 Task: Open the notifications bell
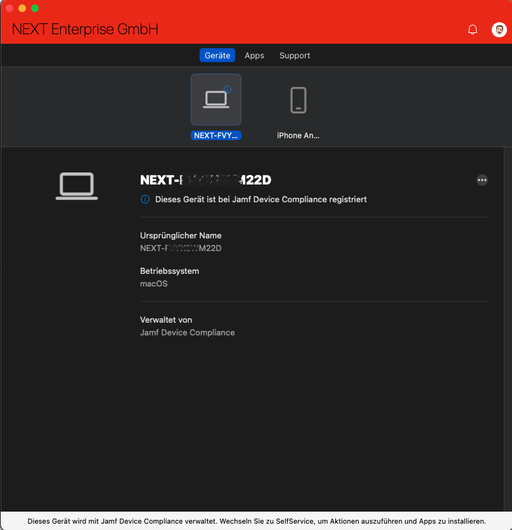(473, 30)
